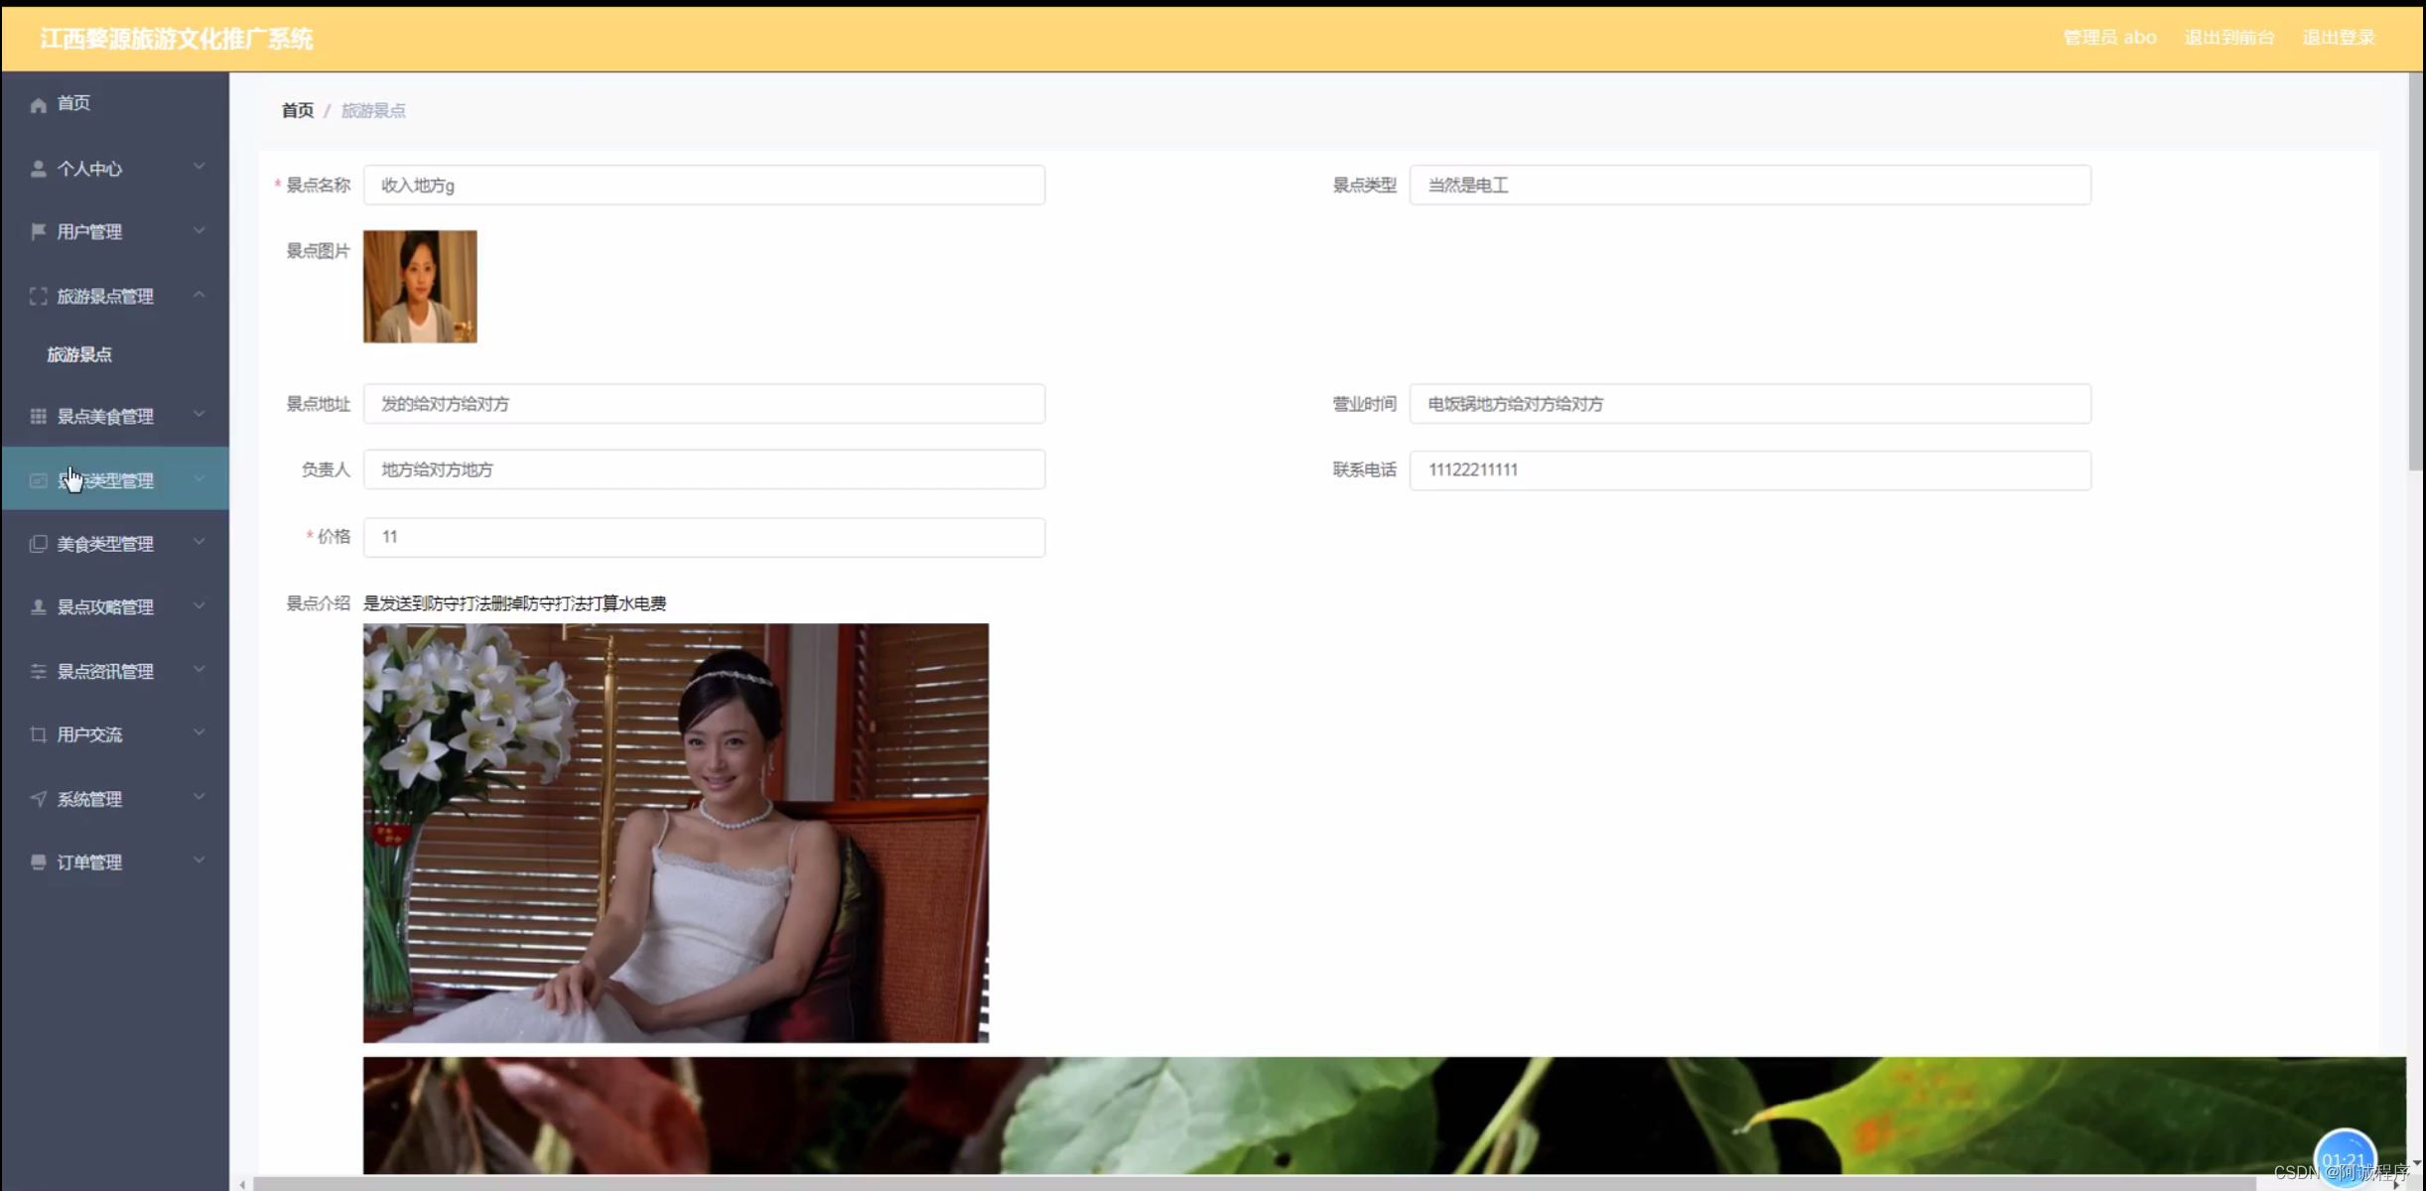Select the copy icon beside 美食类型管理
Viewport: 2426px width, 1191px height.
tap(38, 543)
